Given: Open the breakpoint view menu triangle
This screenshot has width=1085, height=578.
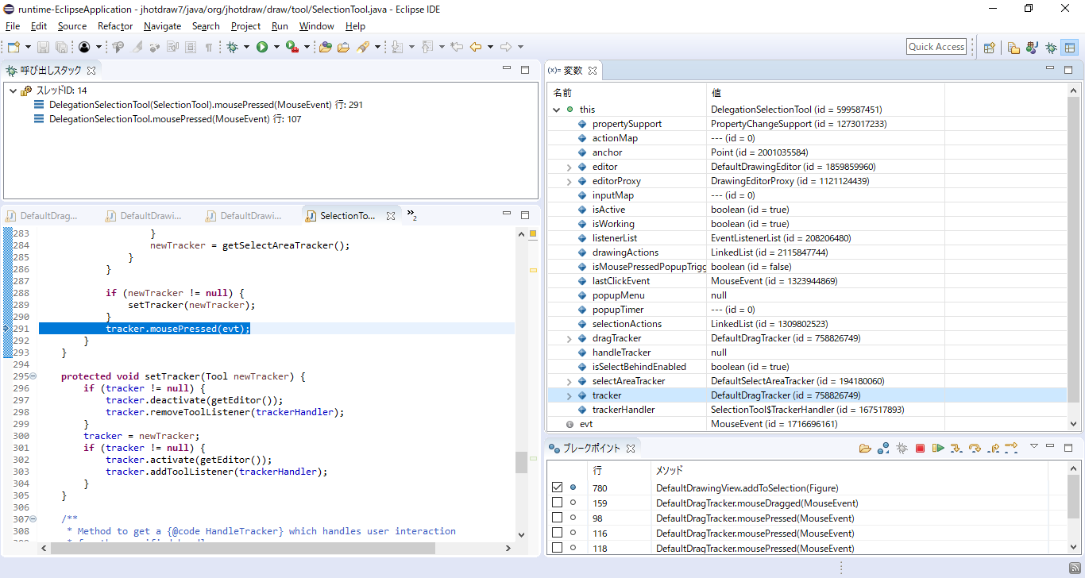Looking at the screenshot, I should [x=1033, y=446].
